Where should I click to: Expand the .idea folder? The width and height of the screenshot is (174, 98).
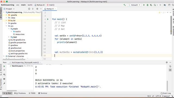coord(6,18)
